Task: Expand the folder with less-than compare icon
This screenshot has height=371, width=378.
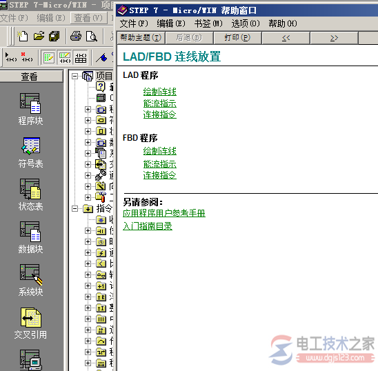Action: point(88,263)
